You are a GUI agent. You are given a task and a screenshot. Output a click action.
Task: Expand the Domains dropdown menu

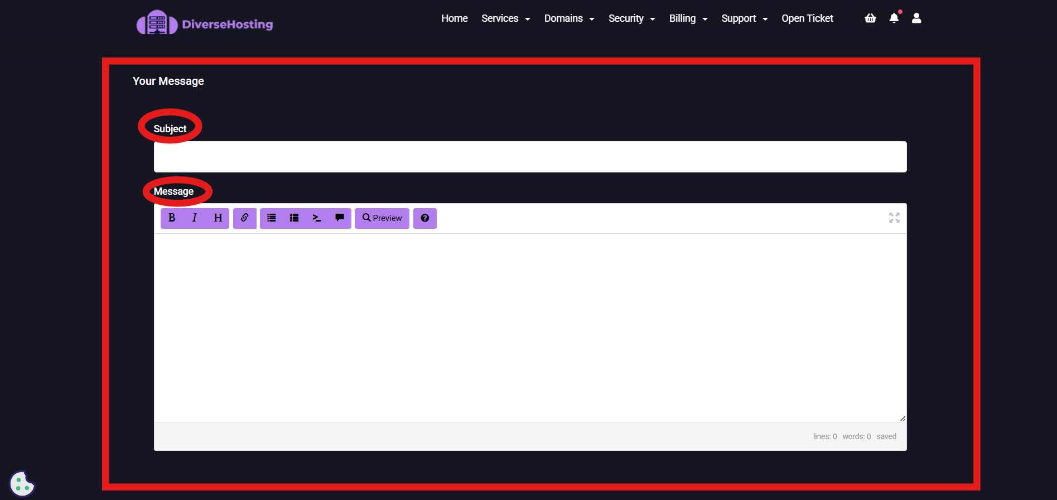click(569, 18)
